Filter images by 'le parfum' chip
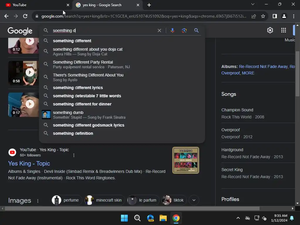 pos(143,200)
